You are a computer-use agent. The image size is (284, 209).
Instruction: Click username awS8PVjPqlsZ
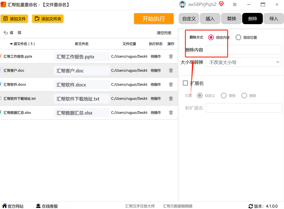[202, 4]
